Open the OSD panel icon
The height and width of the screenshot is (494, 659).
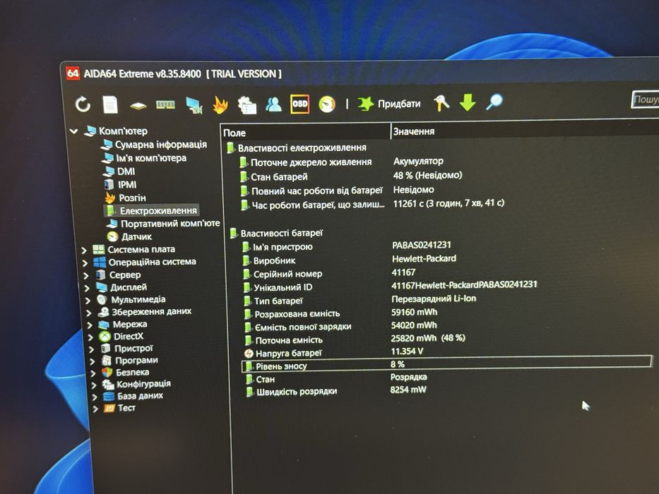click(299, 104)
